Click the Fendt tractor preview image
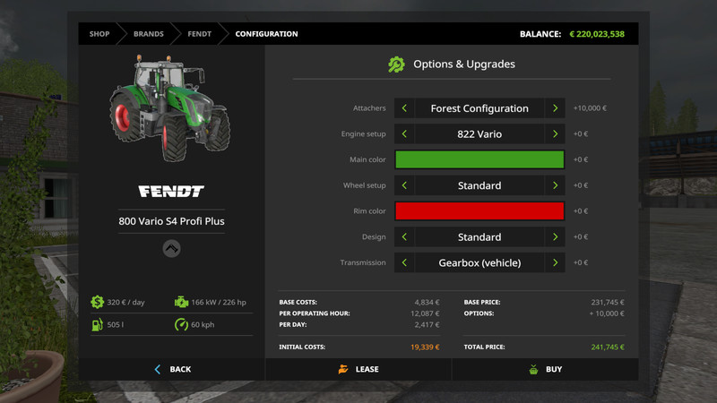The height and width of the screenshot is (403, 717). coord(170,107)
